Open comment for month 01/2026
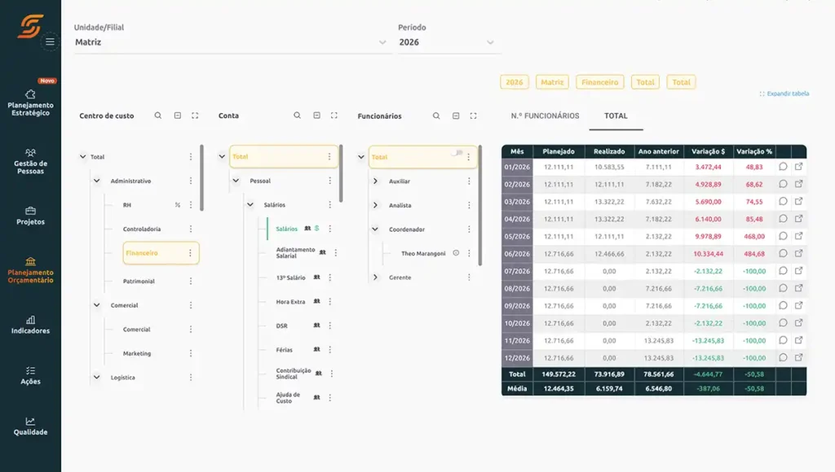The width and height of the screenshot is (835, 472). tap(783, 166)
